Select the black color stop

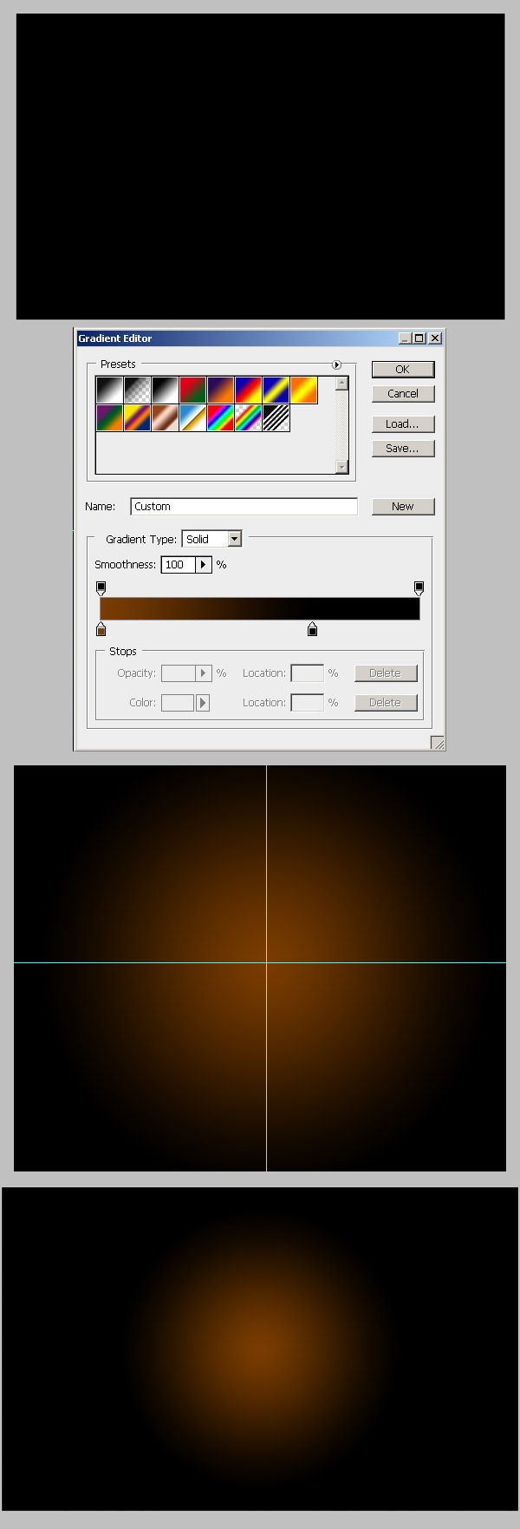(313, 629)
